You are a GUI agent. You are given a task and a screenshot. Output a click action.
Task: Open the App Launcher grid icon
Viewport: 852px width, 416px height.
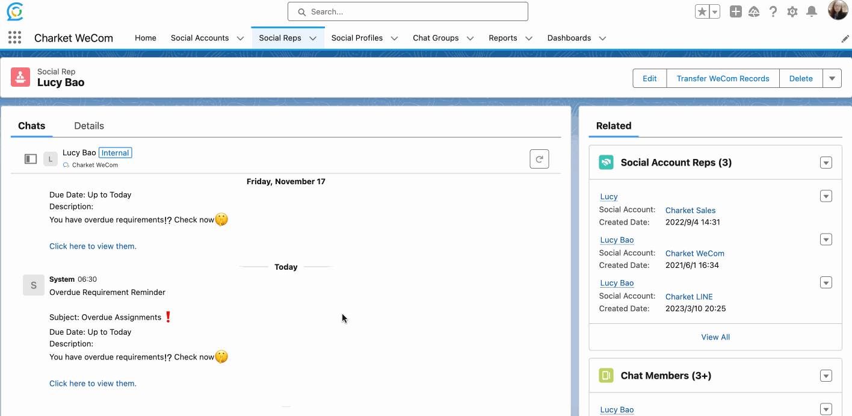click(15, 38)
